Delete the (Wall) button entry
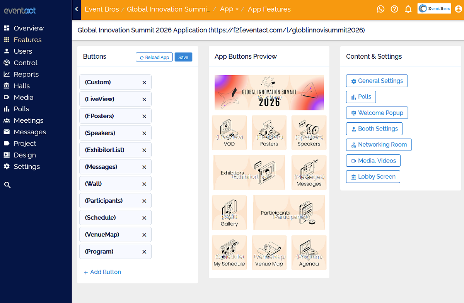This screenshot has height=303, width=464. [x=144, y=184]
